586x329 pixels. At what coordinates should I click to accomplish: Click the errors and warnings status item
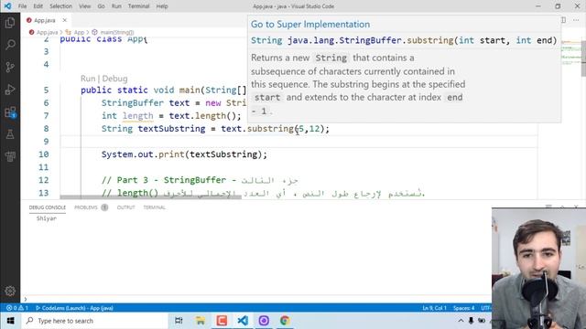[17, 308]
